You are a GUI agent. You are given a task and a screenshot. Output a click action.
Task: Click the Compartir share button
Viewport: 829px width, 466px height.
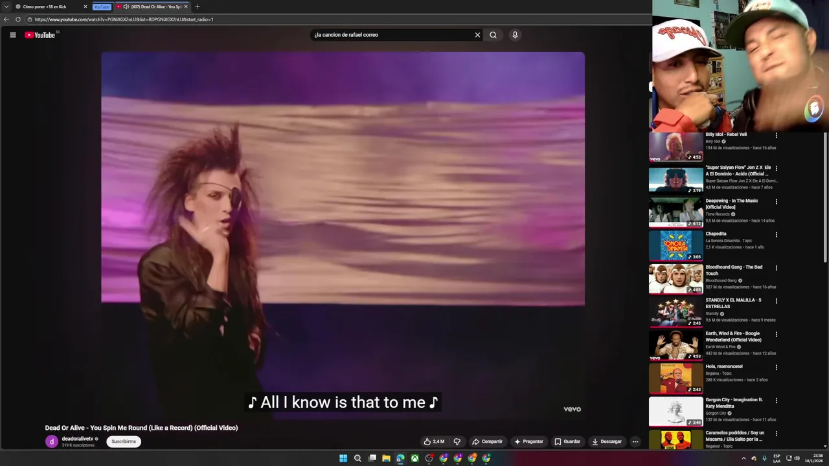coord(487,441)
